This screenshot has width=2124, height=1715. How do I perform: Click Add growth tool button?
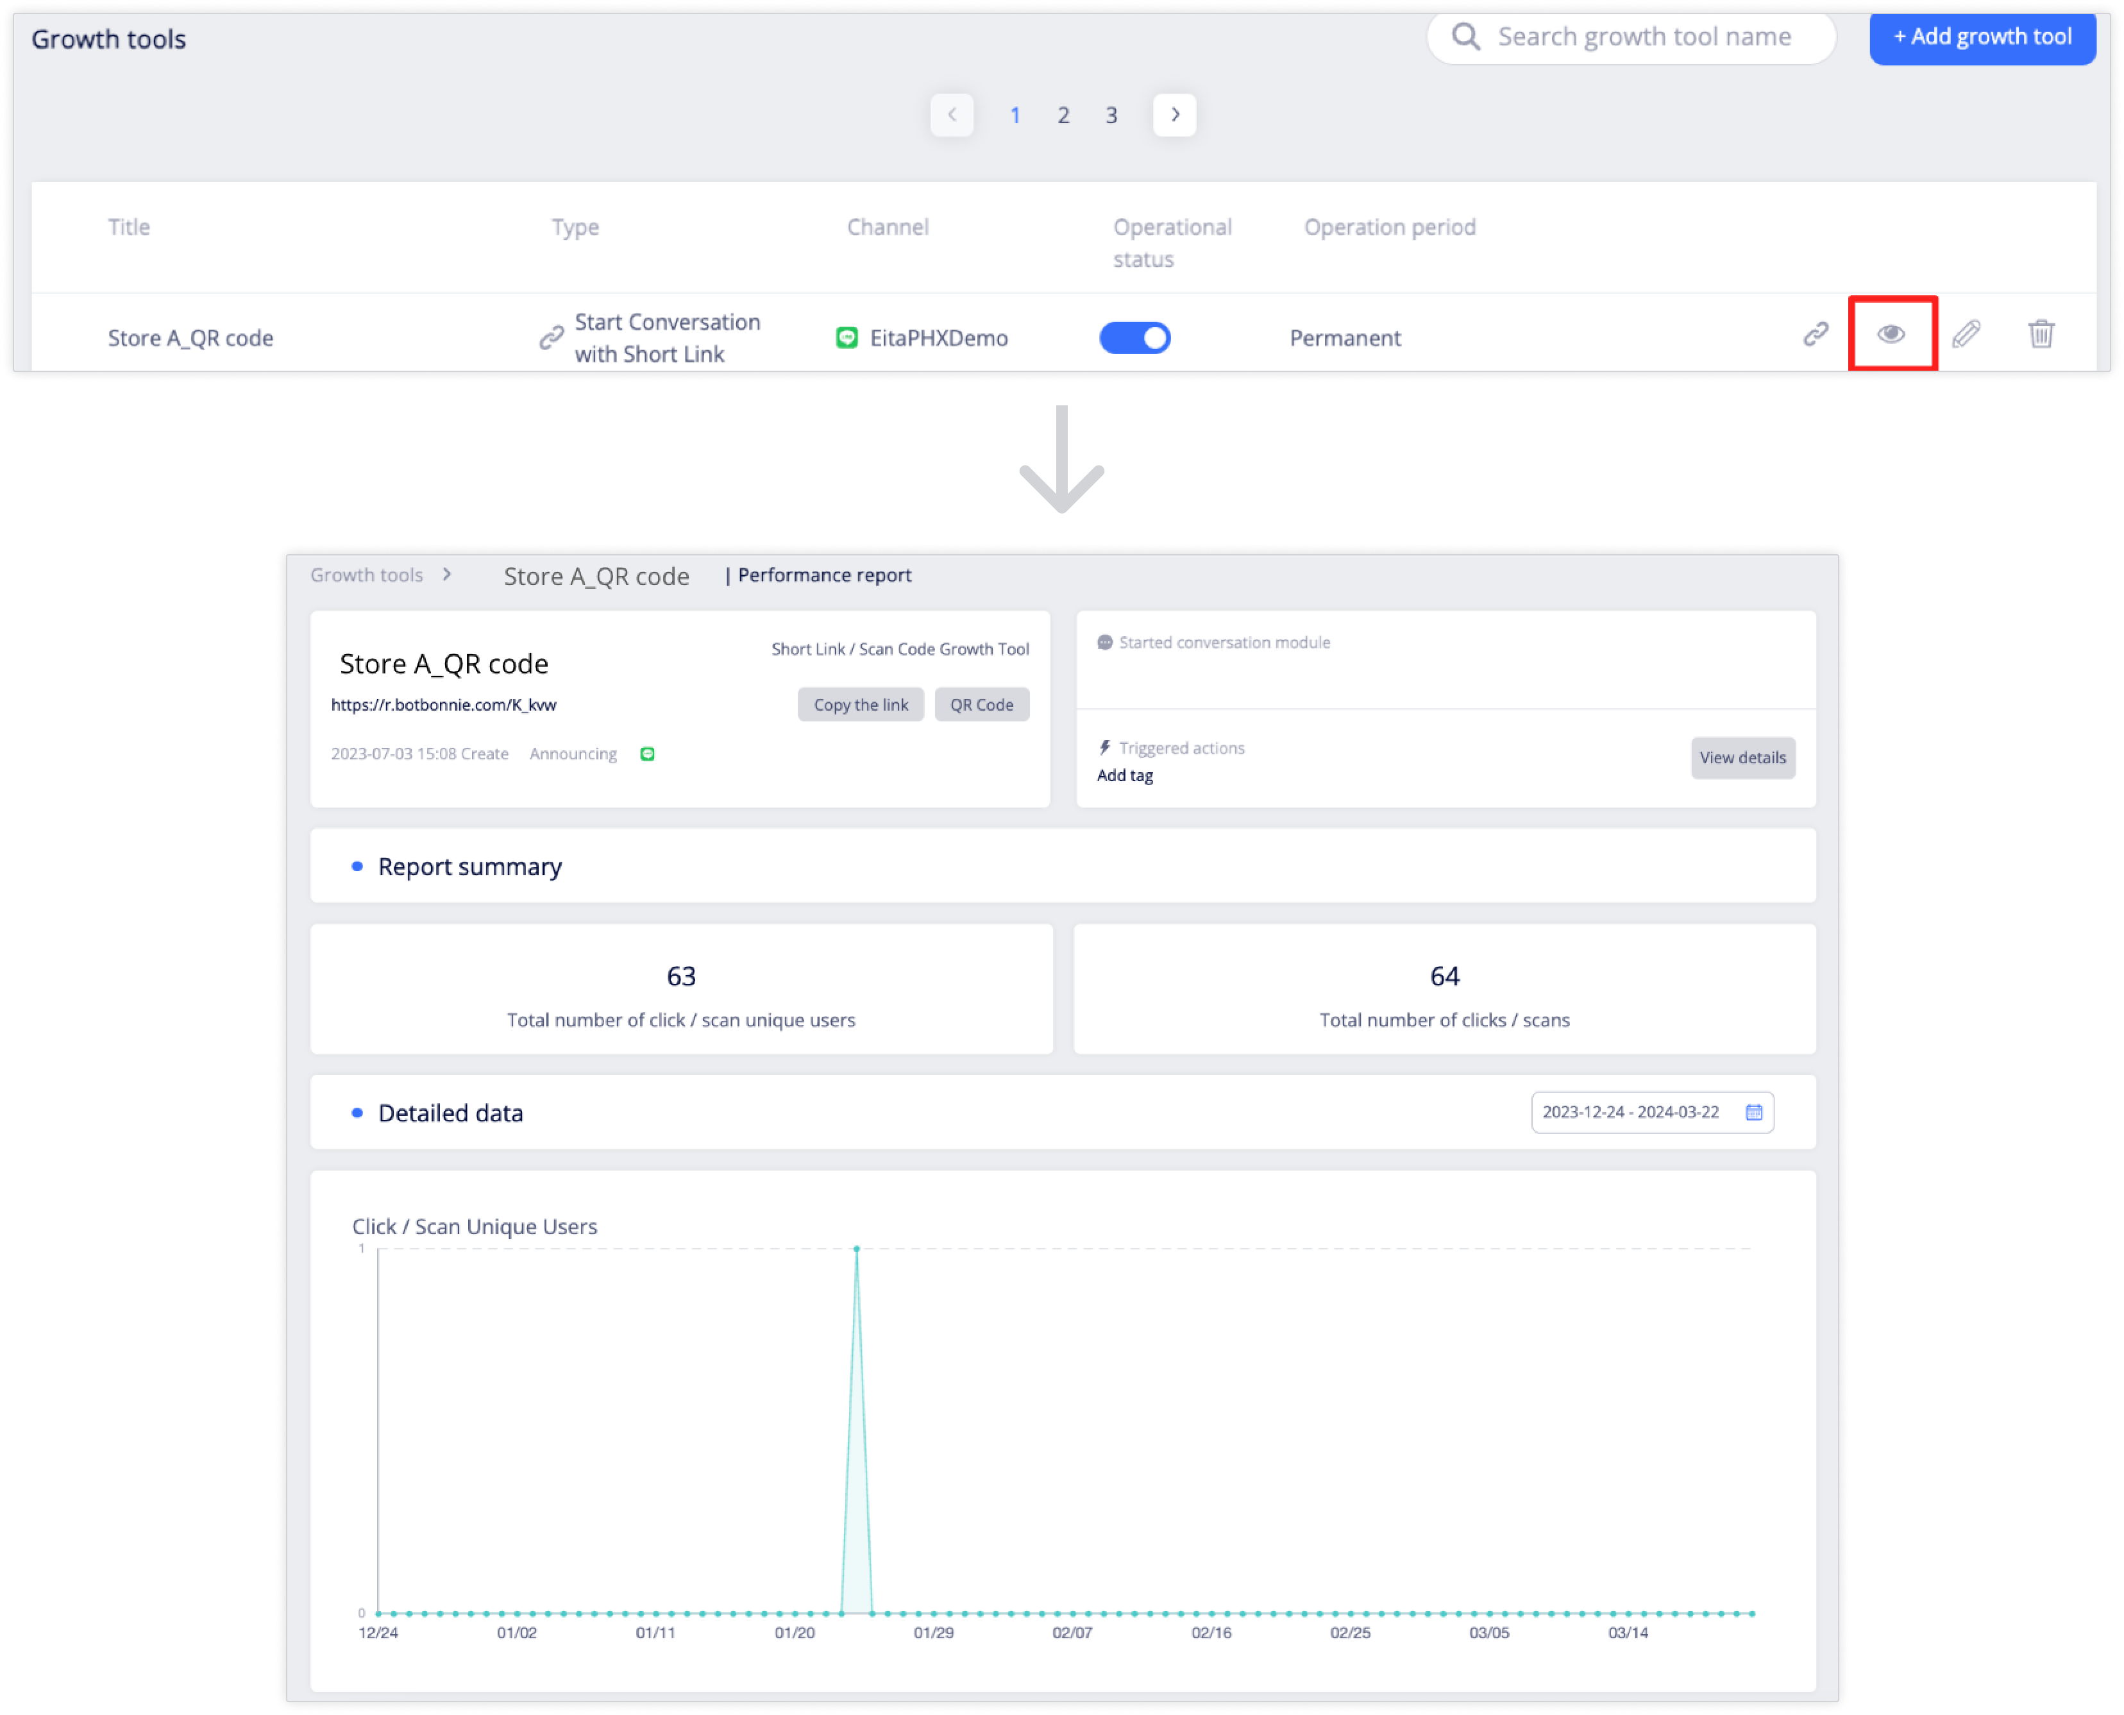coord(1982,38)
